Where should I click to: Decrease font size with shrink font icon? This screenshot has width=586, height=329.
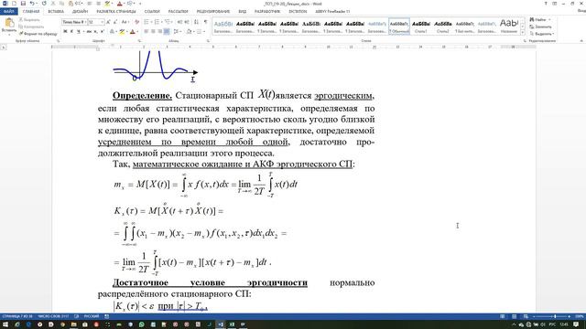pos(115,22)
